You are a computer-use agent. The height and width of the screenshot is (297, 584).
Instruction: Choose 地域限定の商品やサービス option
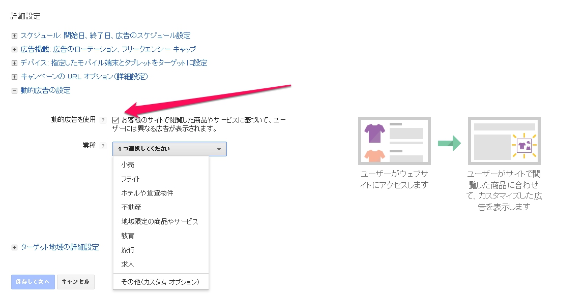pos(161,221)
